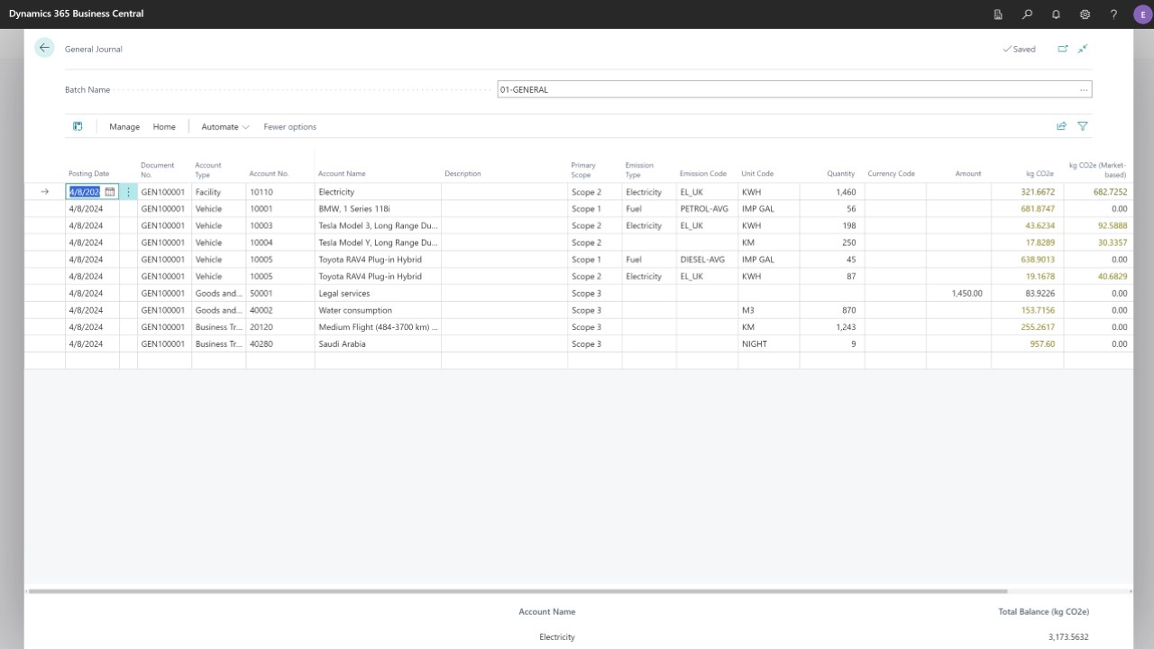Screen dimensions: 1154x649
Task: Open the notifications bell
Action: point(1056,14)
